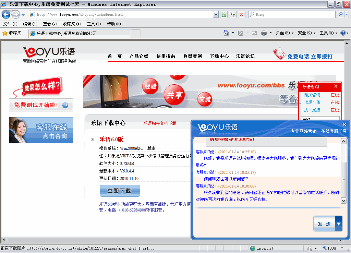This screenshot has width=351, height=253.
Task: Expand the Home button dropdown arrow
Action: point(233,33)
